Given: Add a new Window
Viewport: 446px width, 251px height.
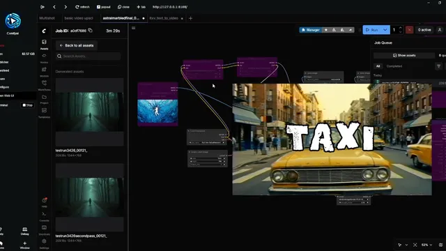Looking at the screenshot, I should click(x=25, y=245).
